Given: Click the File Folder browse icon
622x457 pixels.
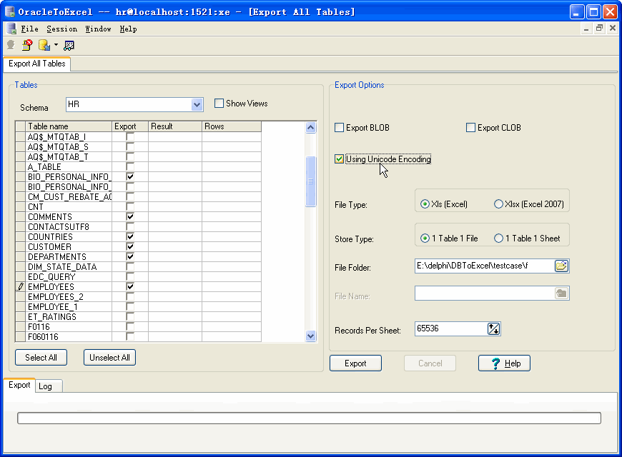Looking at the screenshot, I should pos(561,266).
